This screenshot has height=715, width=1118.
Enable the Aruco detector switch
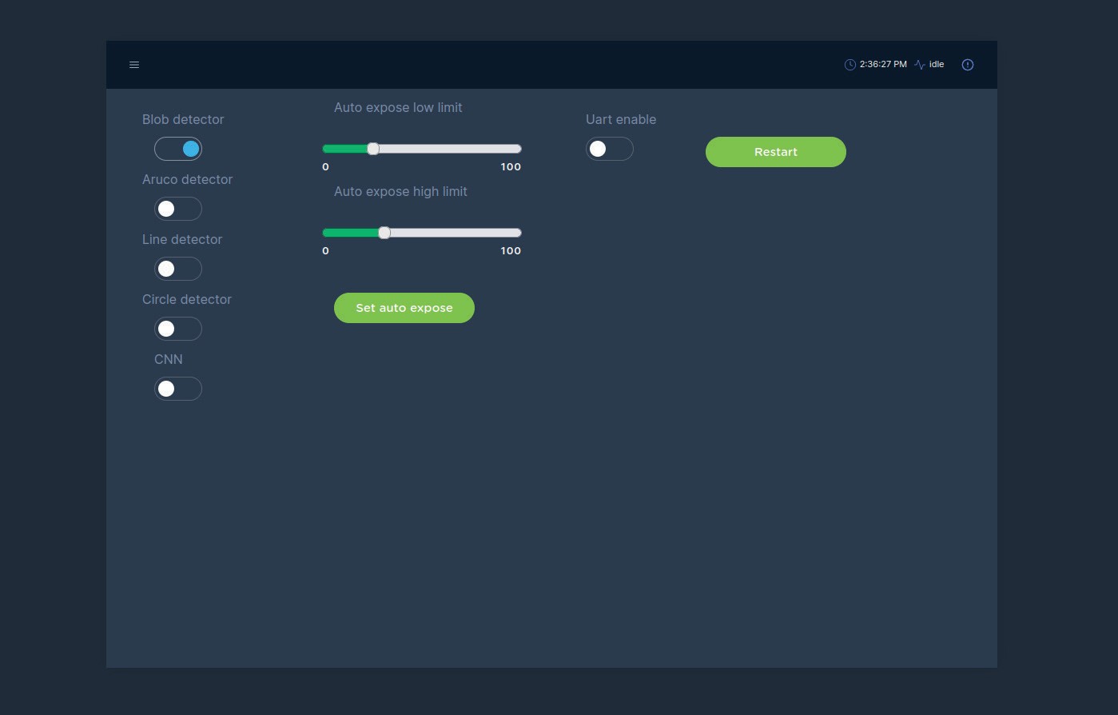[x=178, y=209]
